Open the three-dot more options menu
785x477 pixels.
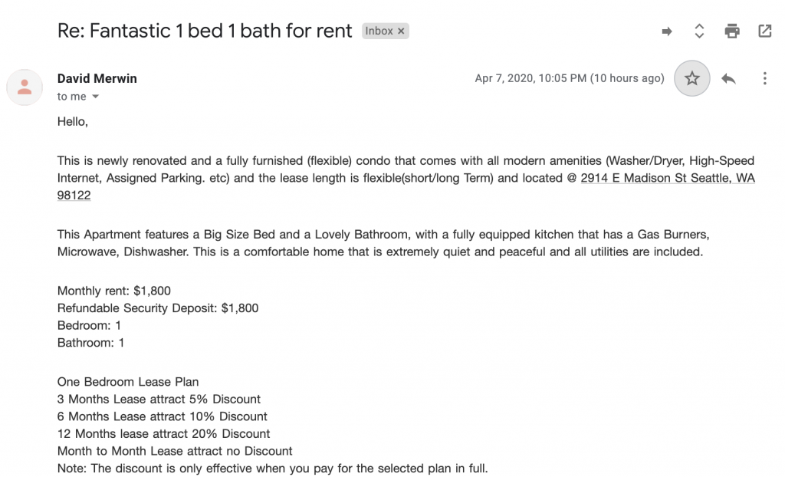coord(764,78)
